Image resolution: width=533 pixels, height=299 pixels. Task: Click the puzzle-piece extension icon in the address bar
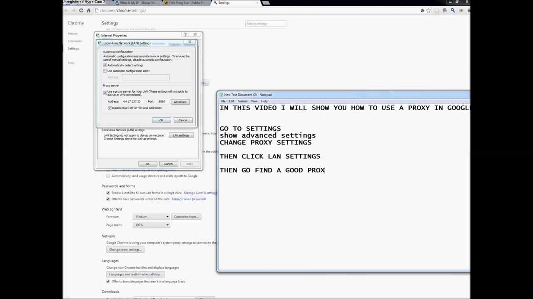tap(422, 10)
